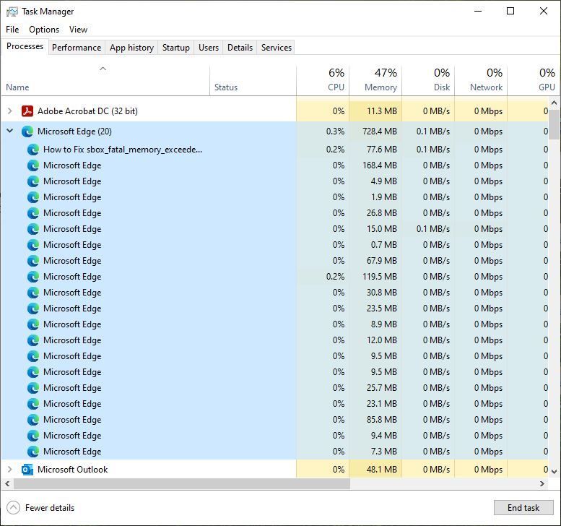Image resolution: width=561 pixels, height=526 pixels.
Task: Select the Edge process using 85.8 MB
Action: click(x=274, y=420)
